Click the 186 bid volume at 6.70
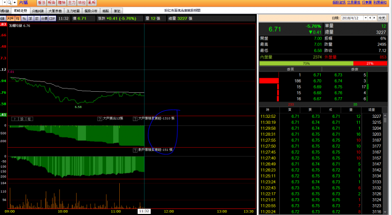 click(297, 81)
